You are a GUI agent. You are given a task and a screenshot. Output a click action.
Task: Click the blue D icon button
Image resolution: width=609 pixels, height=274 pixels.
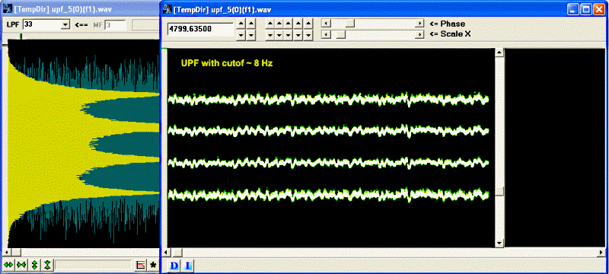click(x=175, y=266)
